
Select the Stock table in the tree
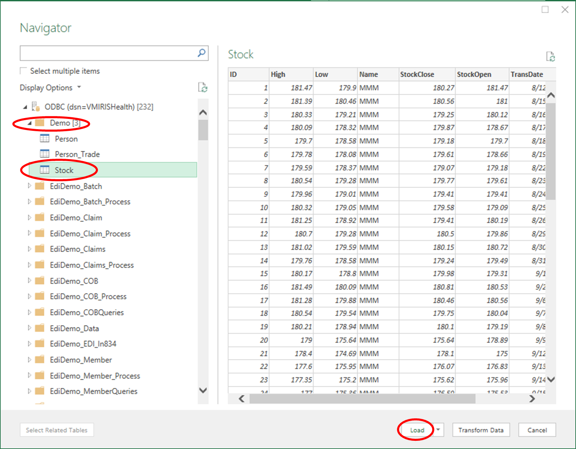pyautogui.click(x=64, y=170)
